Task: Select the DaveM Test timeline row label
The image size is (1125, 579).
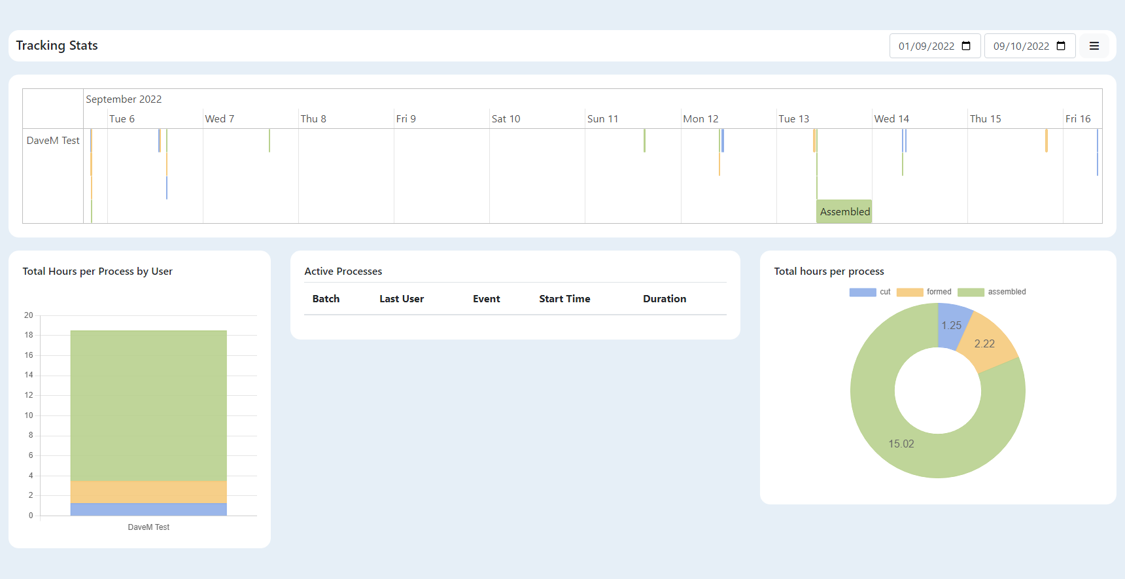Action: [53, 141]
